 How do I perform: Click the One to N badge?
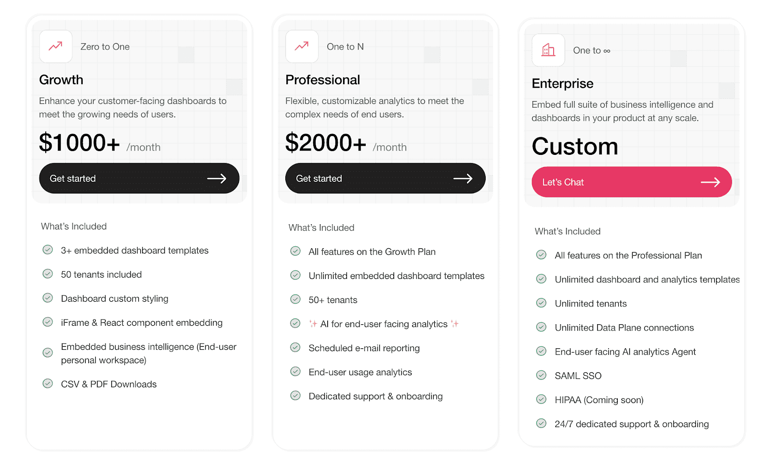[x=345, y=46]
